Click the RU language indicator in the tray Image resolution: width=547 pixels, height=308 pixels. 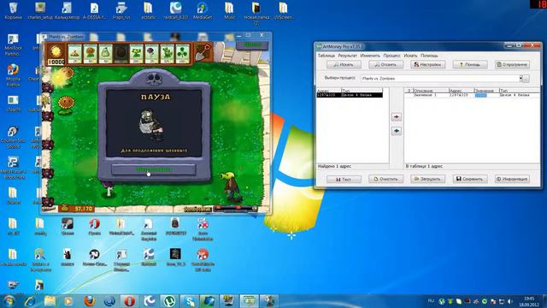[431, 300]
